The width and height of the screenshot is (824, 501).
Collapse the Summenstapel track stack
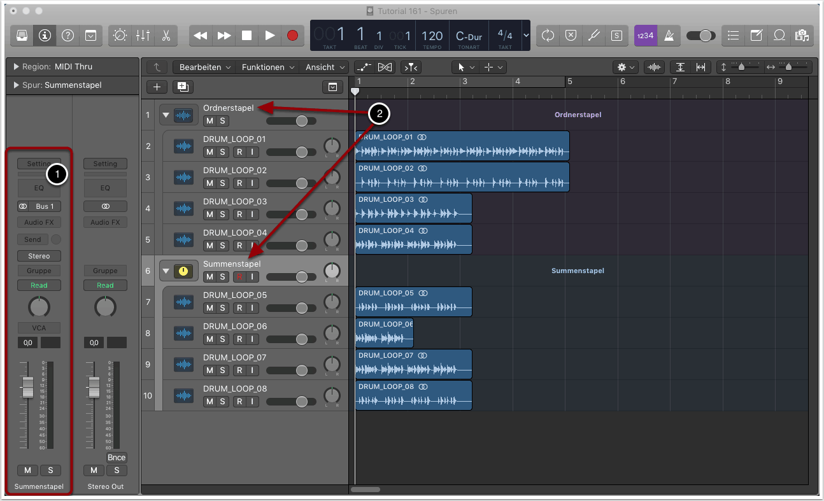pyautogui.click(x=166, y=271)
